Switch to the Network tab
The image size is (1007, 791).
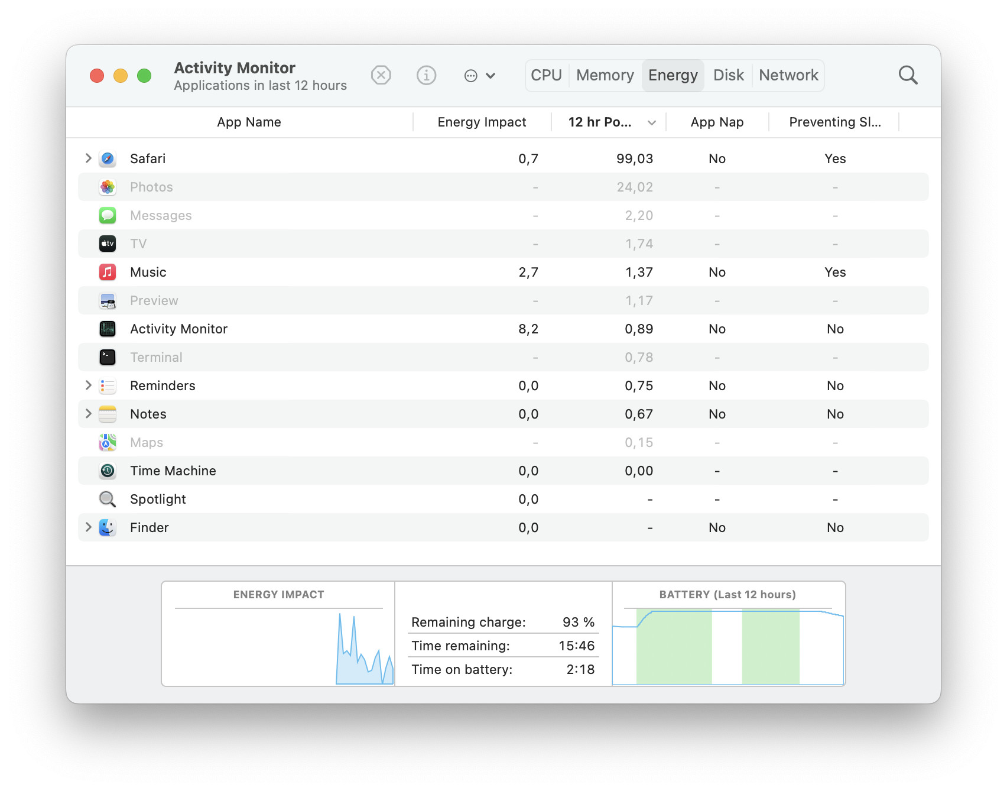click(x=788, y=75)
